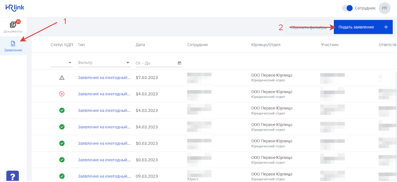Open help via question mark button
The height and width of the screenshot is (182, 397).
click(12, 176)
